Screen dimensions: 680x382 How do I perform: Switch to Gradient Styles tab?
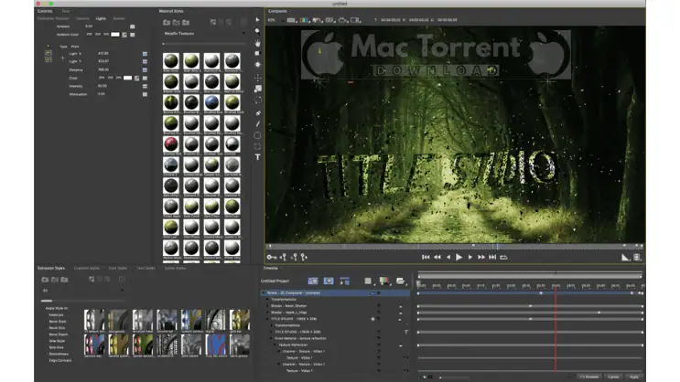point(87,268)
